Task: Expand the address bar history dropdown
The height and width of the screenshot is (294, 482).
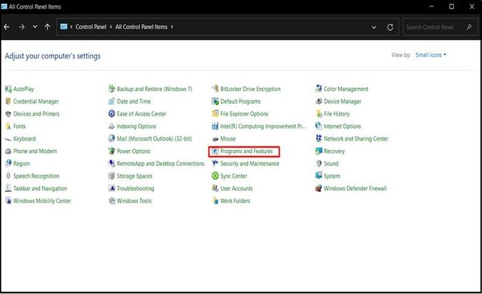Action: point(374,27)
